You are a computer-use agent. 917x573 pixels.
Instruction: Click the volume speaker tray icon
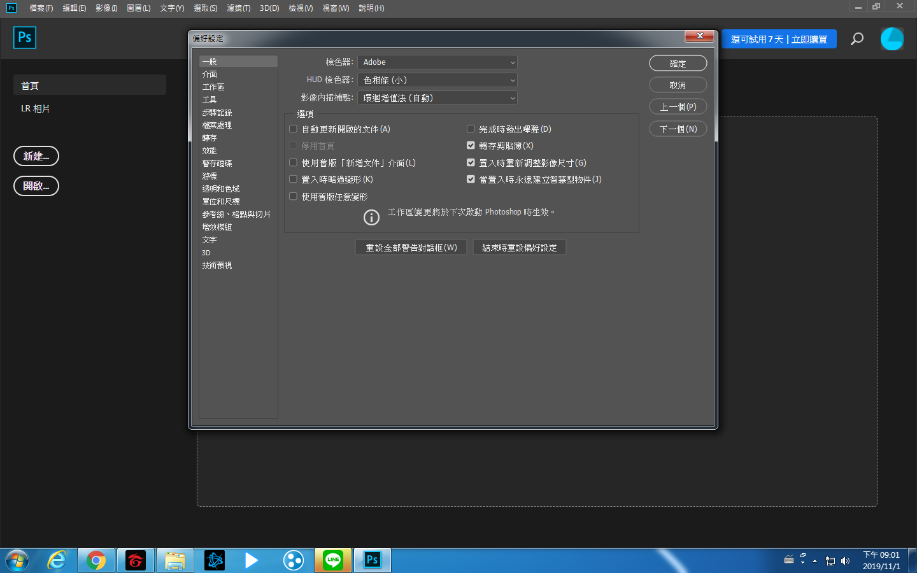[x=845, y=561]
